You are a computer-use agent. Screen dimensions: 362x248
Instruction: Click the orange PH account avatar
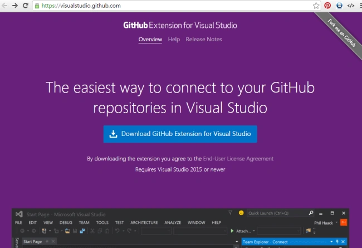click(344, 222)
